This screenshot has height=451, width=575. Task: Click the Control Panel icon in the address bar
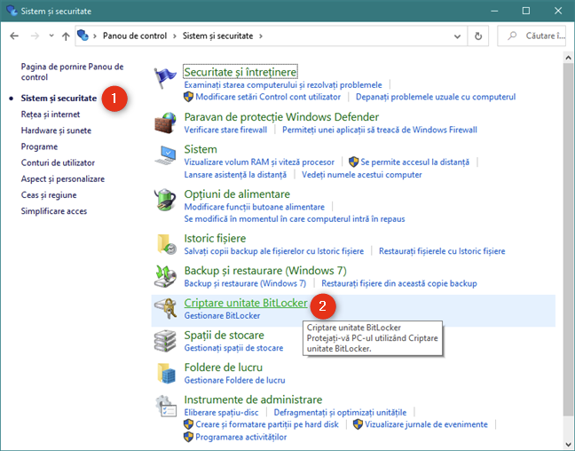coord(83,36)
